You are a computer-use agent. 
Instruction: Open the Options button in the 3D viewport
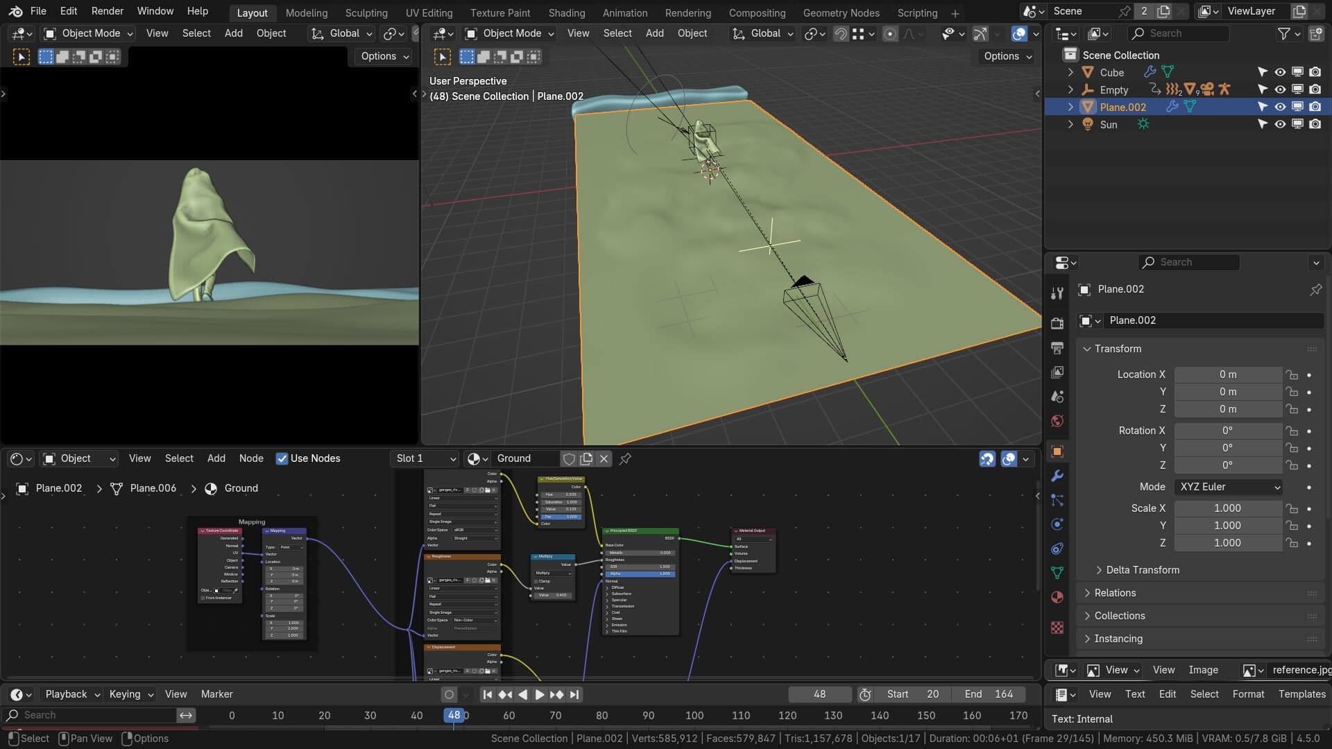coord(1008,56)
